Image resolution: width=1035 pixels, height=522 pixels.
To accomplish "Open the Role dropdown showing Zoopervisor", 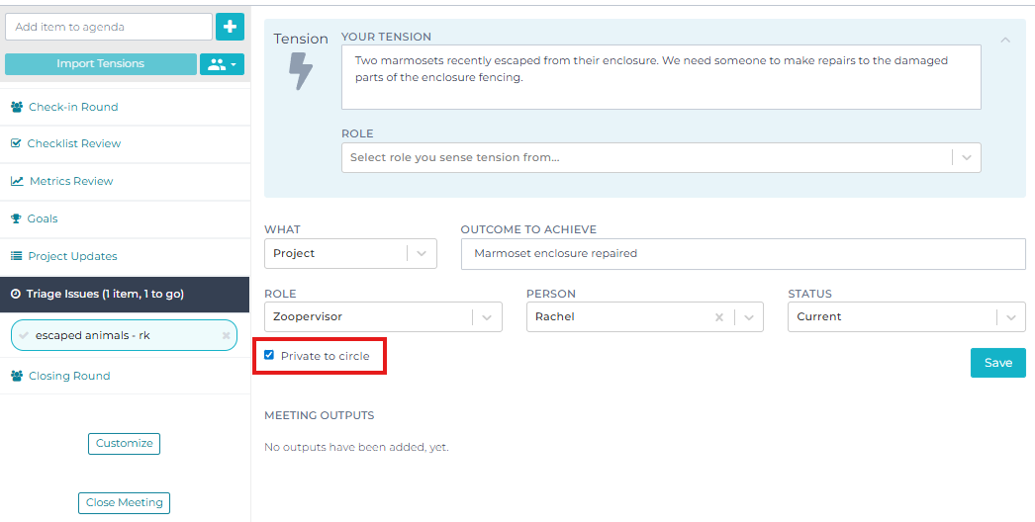I will (x=487, y=317).
